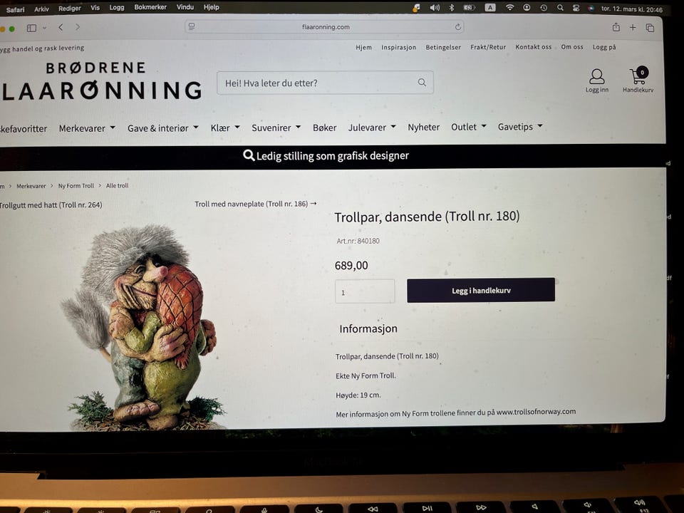Open a new tab with the plus icon
The height and width of the screenshot is (513, 684).
tap(633, 28)
